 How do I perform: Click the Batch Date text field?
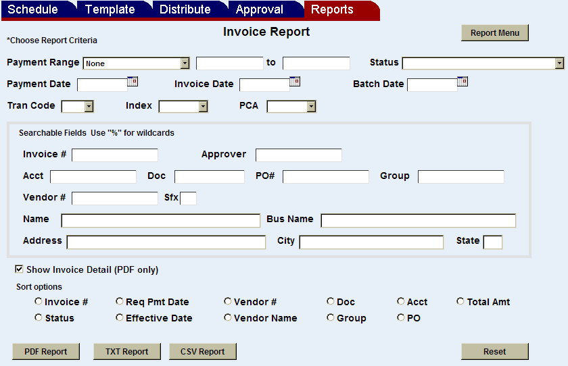432,85
